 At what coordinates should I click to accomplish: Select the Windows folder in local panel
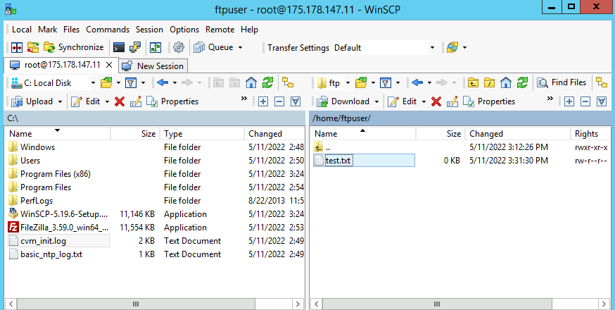point(38,147)
